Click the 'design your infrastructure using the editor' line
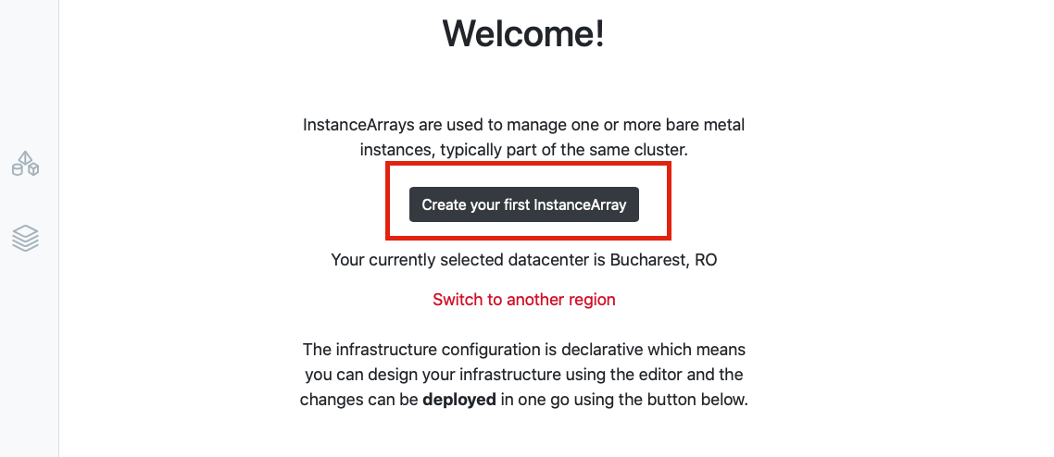Viewport: 1054px width, 457px height. click(x=523, y=375)
